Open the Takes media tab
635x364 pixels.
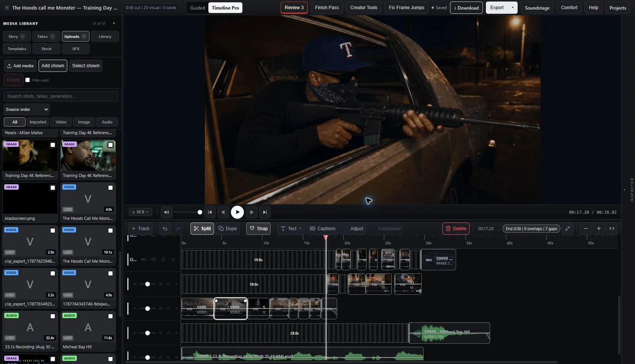(x=46, y=37)
